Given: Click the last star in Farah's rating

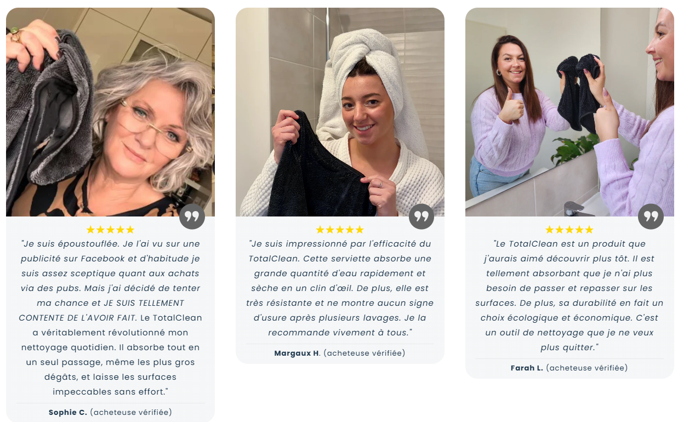Looking at the screenshot, I should tap(589, 230).
